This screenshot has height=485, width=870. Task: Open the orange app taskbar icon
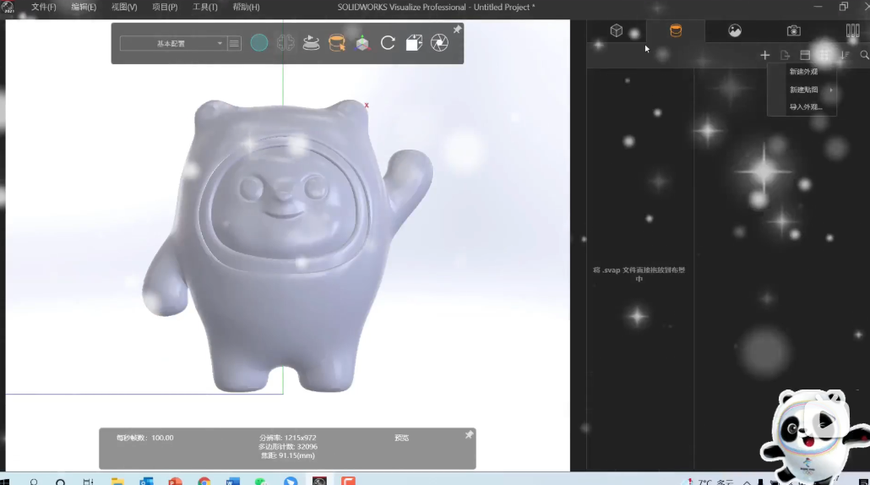(348, 481)
